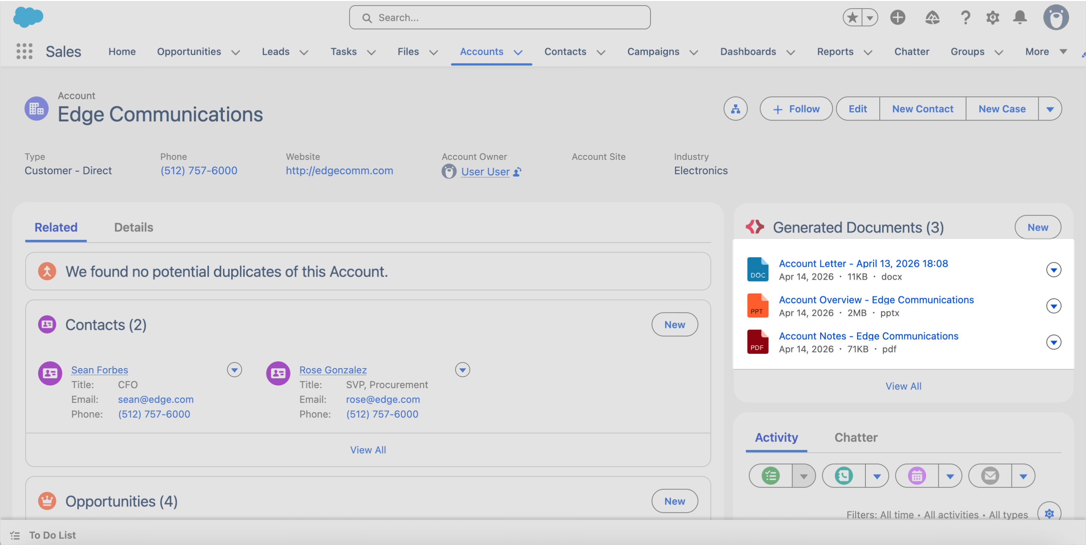Open more actions dropdown next to New Case
Image resolution: width=1086 pixels, height=545 pixels.
tap(1050, 109)
